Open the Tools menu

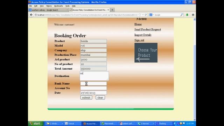[x=68, y=6]
